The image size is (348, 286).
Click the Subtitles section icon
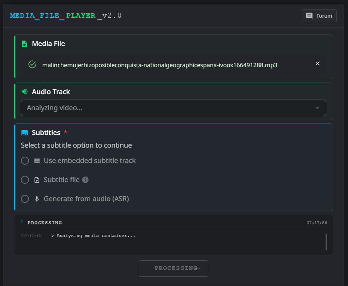[25, 133]
